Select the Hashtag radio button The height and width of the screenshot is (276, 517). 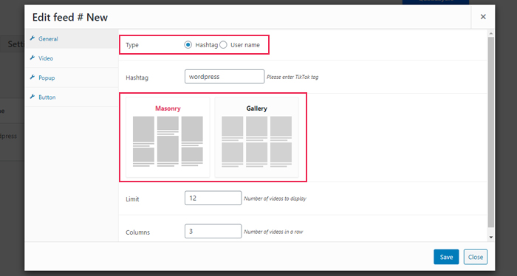(188, 45)
